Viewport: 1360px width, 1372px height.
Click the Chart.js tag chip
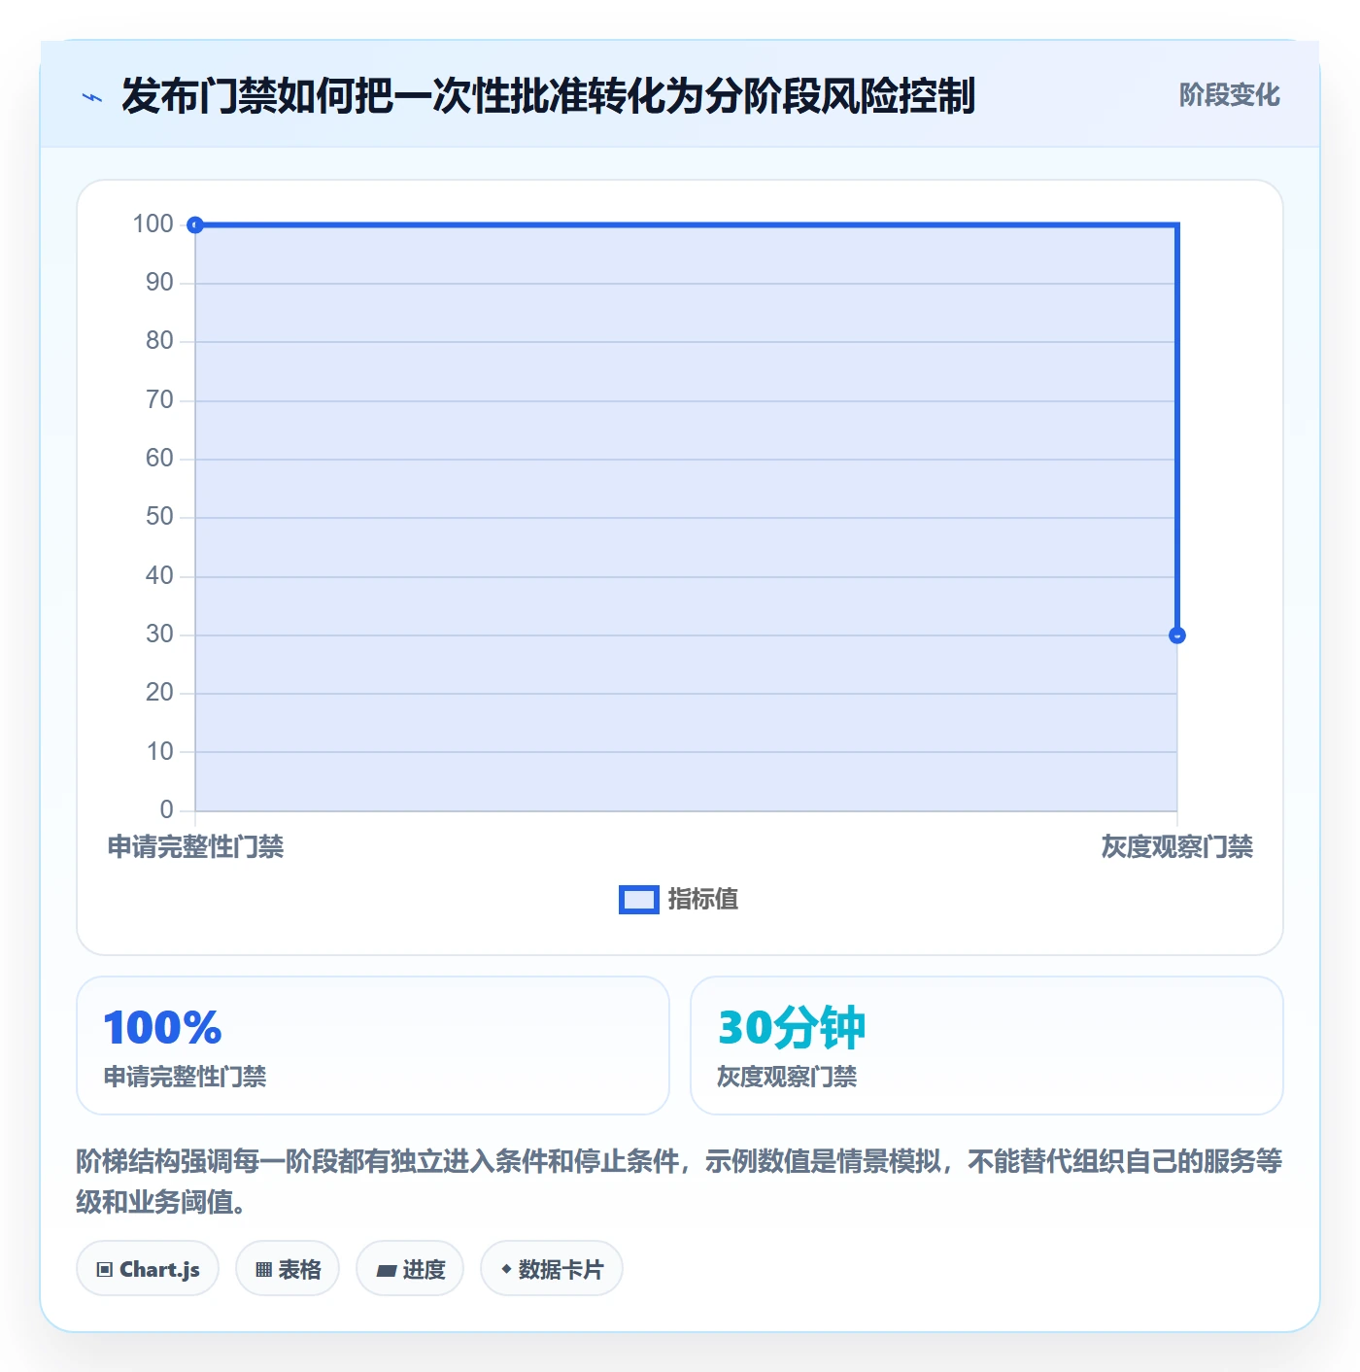pyautogui.click(x=148, y=1269)
